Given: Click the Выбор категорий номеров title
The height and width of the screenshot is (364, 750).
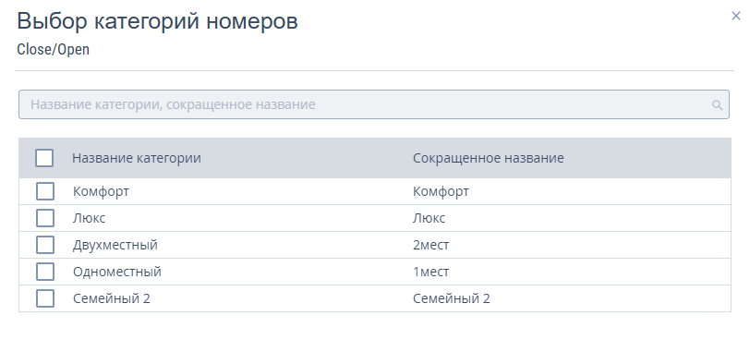Looking at the screenshot, I should 157,21.
